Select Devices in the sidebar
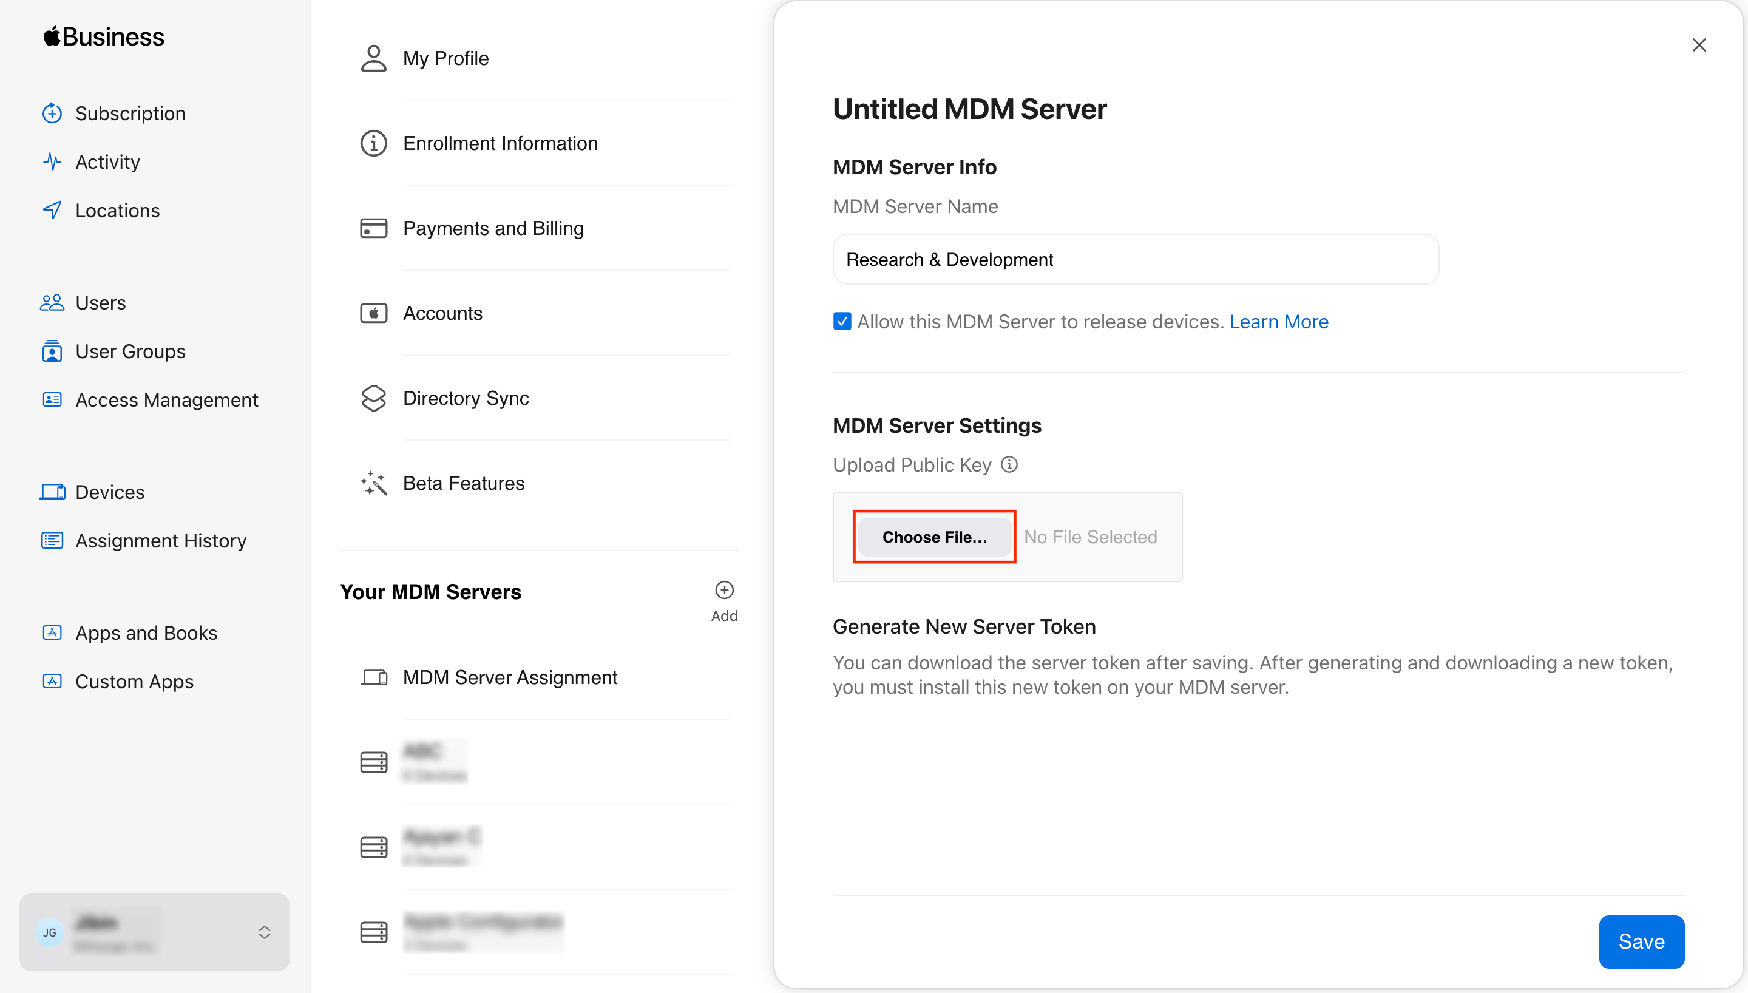1748x993 pixels. tap(110, 492)
